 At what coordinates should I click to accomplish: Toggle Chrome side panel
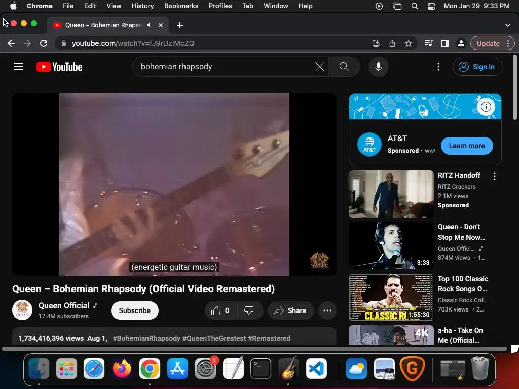pyautogui.click(x=445, y=43)
